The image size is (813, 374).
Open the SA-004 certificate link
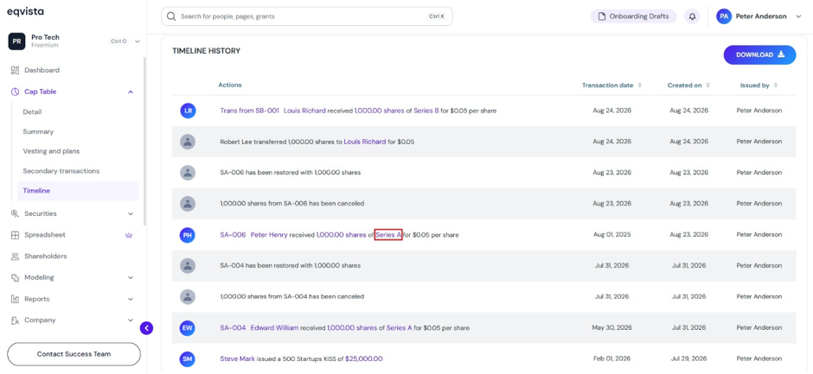tap(233, 328)
